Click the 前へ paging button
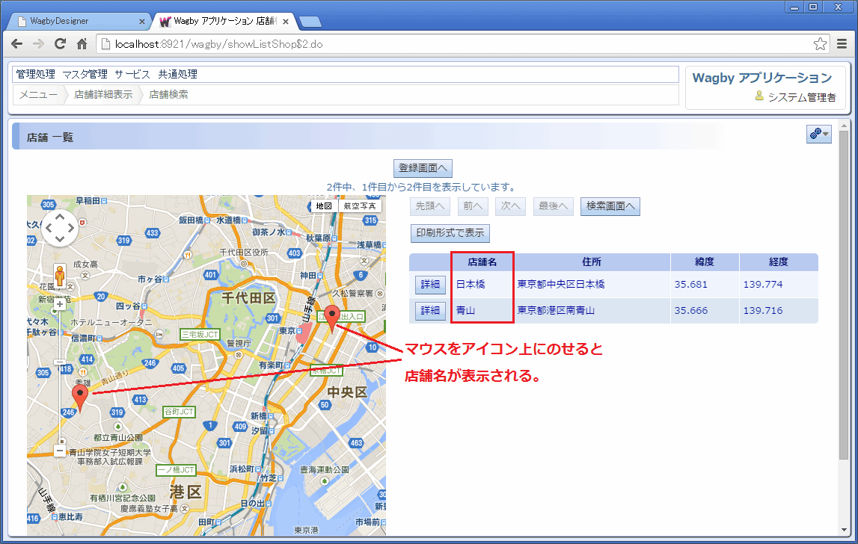 tap(473, 206)
